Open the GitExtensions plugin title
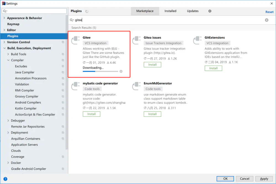Viewport: 276px width, 184px height. pyautogui.click(x=215, y=38)
